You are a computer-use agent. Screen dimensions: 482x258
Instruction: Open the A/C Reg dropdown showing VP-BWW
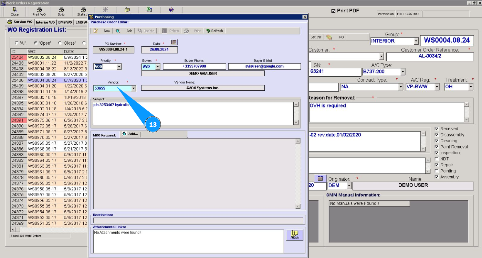pyautogui.click(x=437, y=87)
